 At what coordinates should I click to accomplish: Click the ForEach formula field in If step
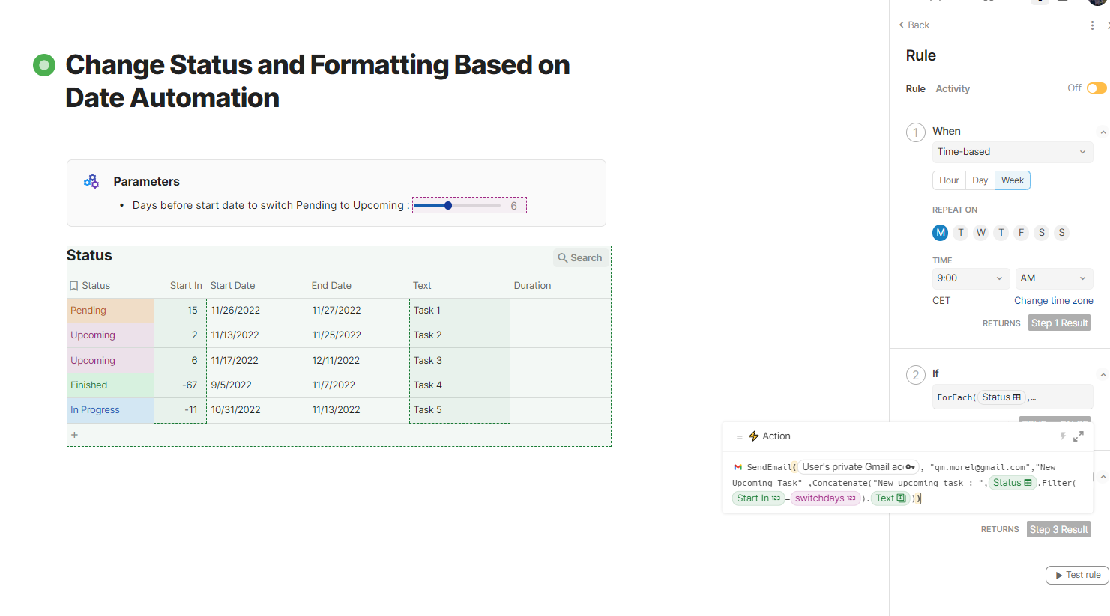tap(1012, 397)
